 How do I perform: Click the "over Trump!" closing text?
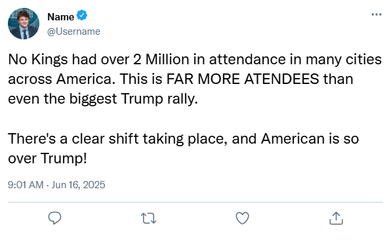47,158
